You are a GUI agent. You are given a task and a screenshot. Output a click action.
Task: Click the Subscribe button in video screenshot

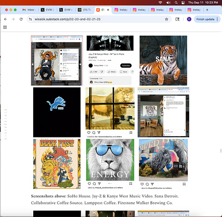coord(126,65)
